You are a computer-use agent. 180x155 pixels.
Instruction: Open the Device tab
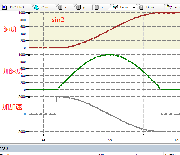[151, 7]
